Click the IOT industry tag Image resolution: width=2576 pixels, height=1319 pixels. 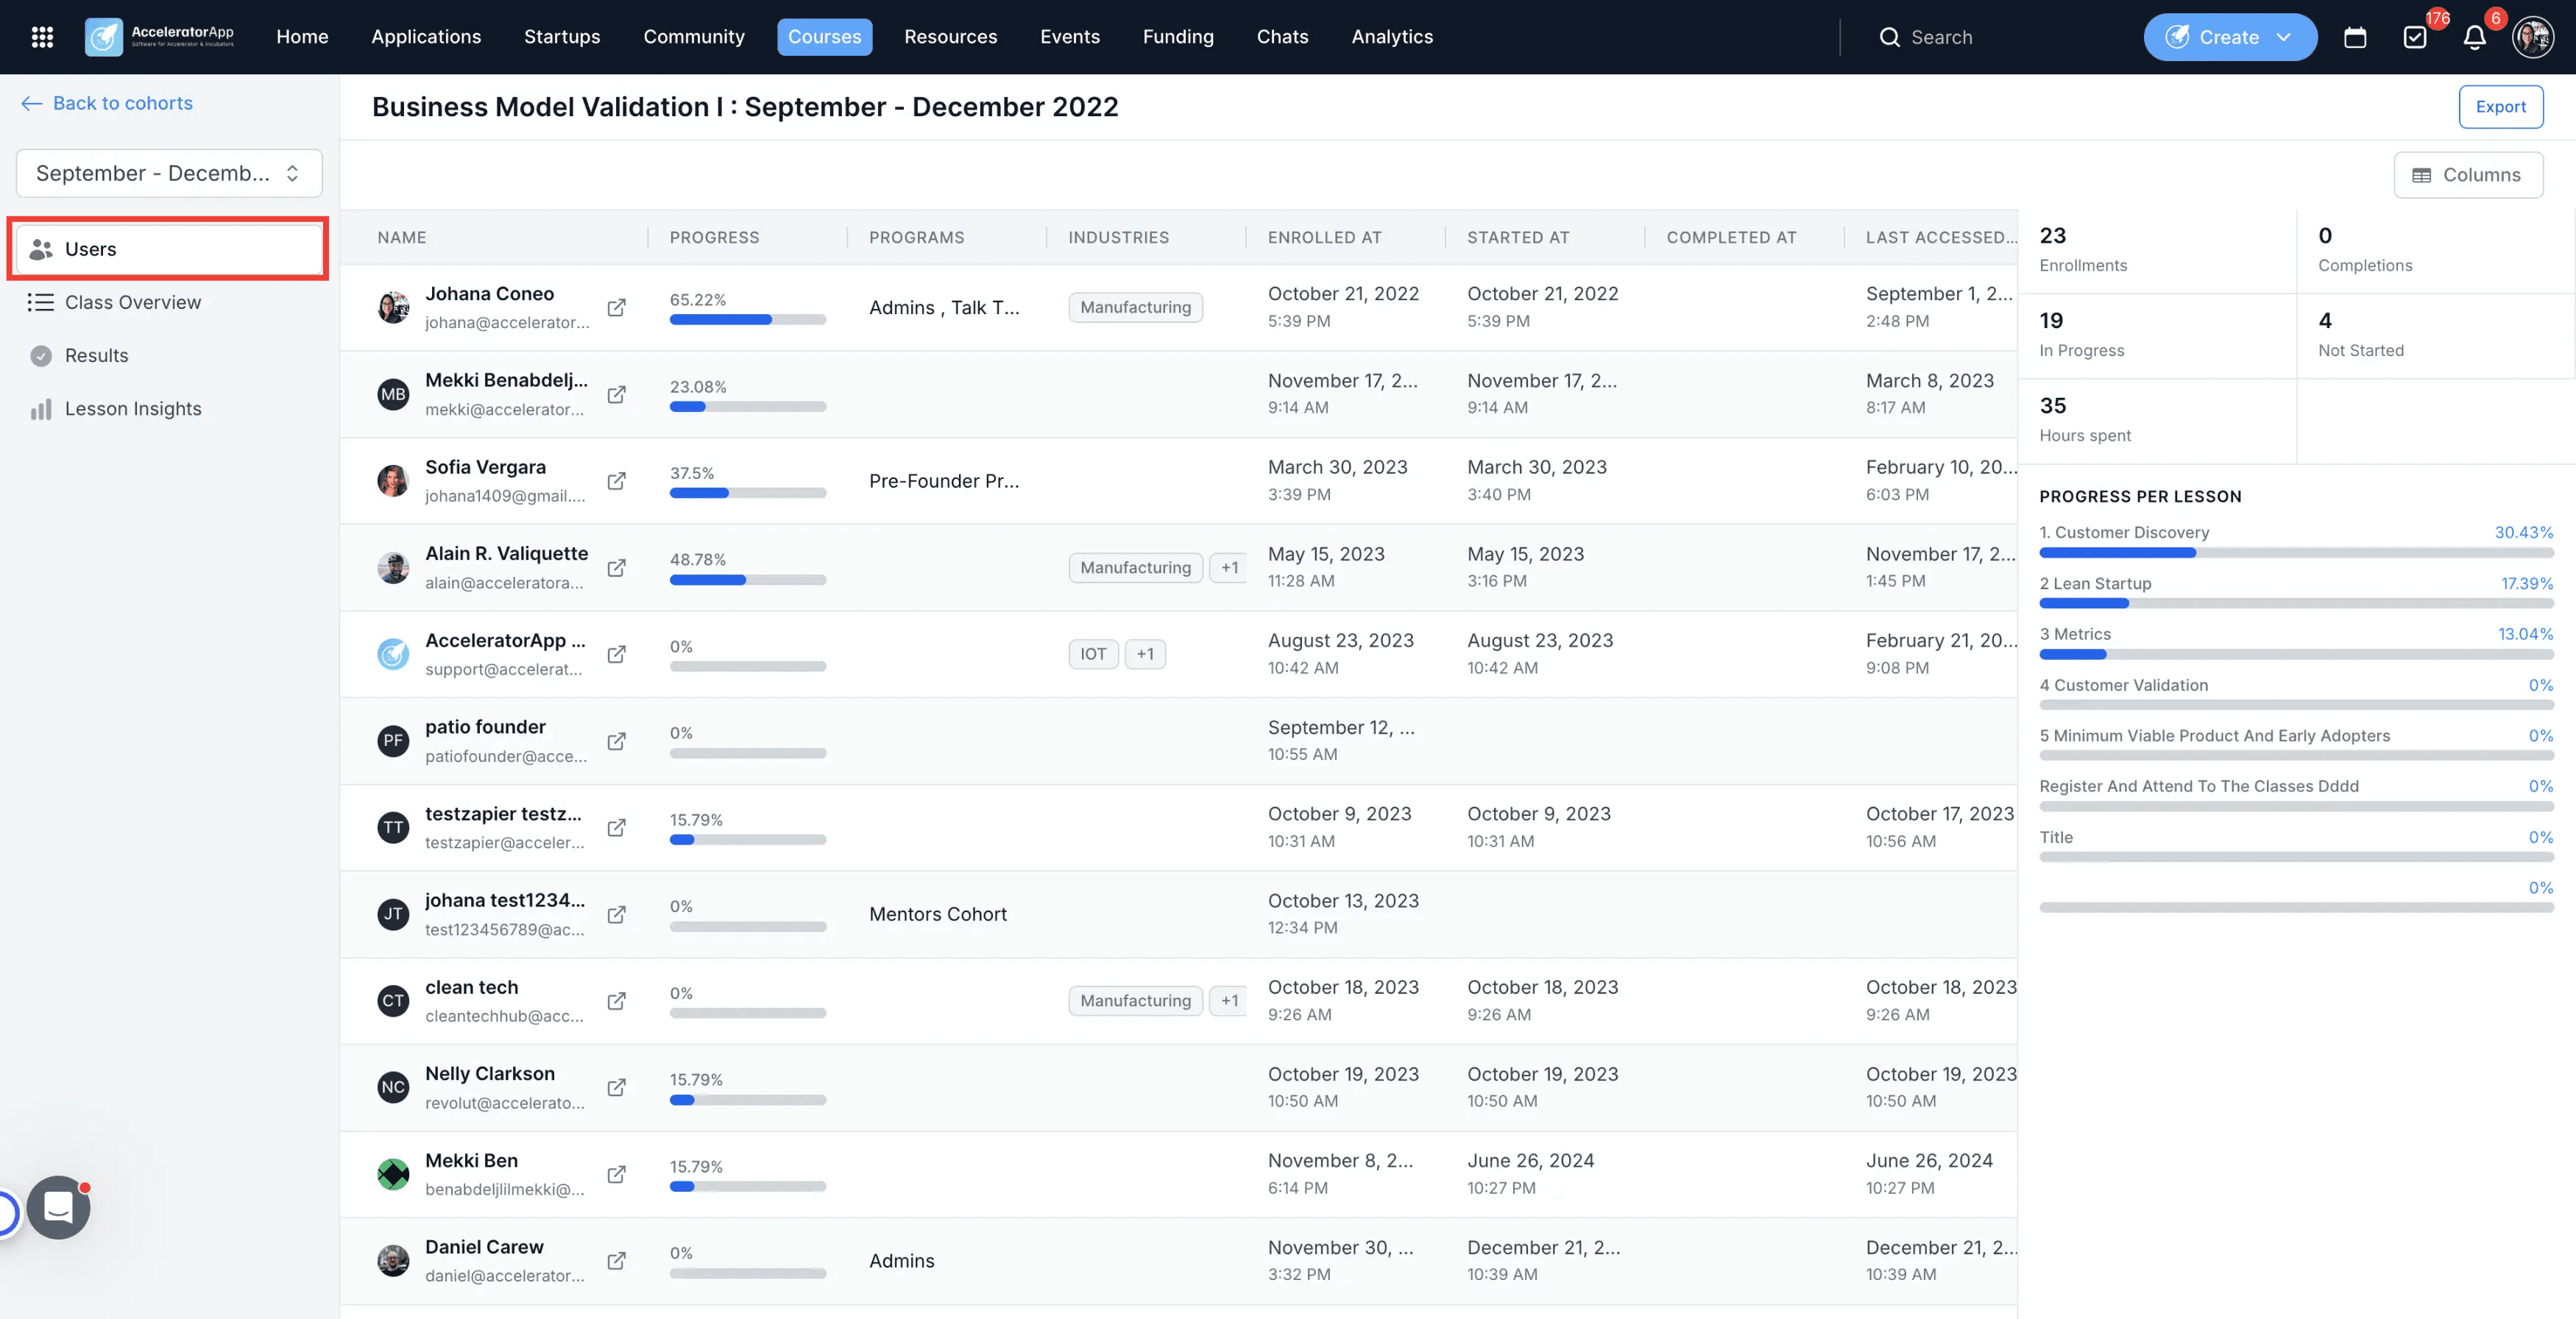point(1093,655)
